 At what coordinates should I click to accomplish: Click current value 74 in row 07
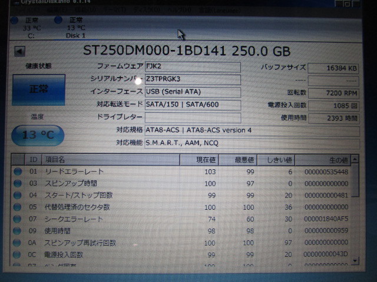point(211,219)
